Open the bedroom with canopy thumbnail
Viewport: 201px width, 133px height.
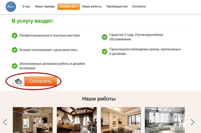tap(77, 120)
